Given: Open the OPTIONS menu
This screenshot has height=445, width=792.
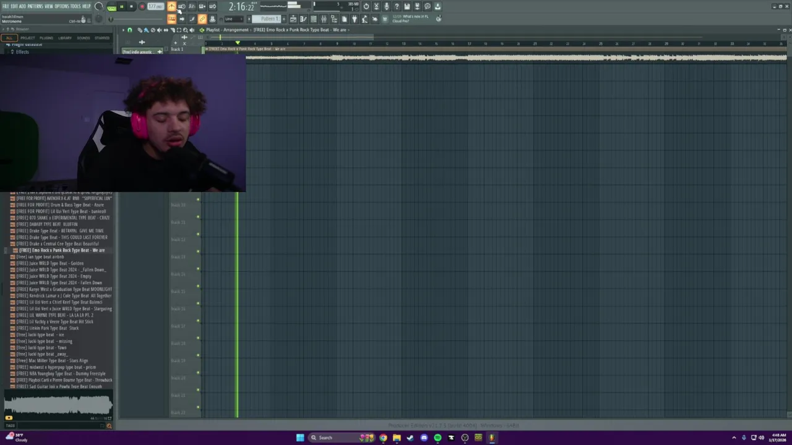Looking at the screenshot, I should (x=62, y=6).
